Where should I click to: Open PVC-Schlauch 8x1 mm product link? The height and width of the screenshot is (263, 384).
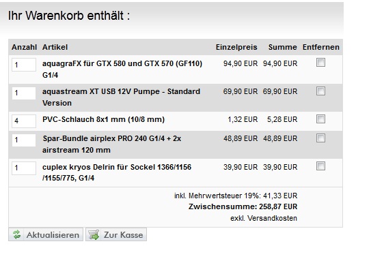(103, 119)
